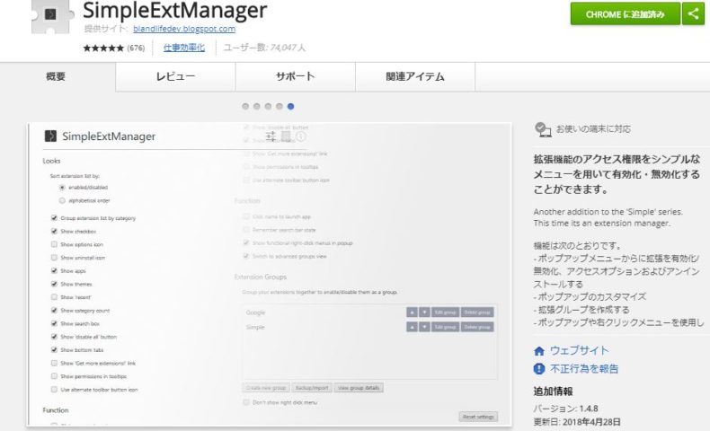Uncheck the Show checkbox option
The height and width of the screenshot is (431, 710).
[x=54, y=231]
